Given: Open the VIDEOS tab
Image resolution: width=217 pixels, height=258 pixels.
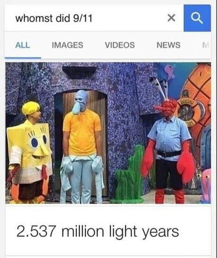Looking at the screenshot, I should (120, 45).
